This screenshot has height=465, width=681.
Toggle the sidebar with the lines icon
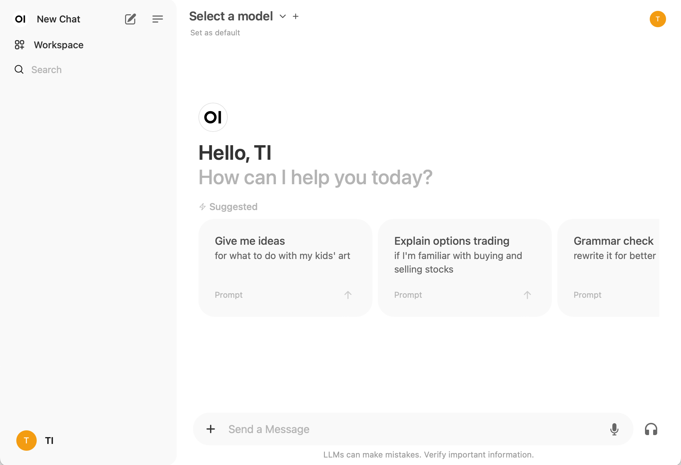pyautogui.click(x=157, y=19)
